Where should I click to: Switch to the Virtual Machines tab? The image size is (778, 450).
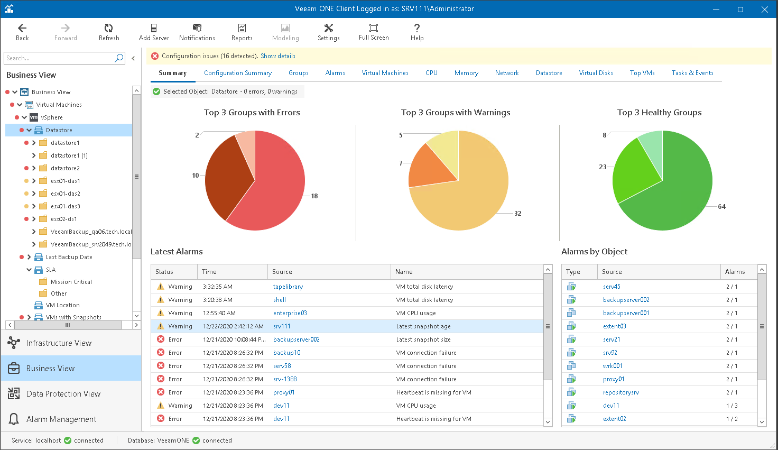coord(385,73)
